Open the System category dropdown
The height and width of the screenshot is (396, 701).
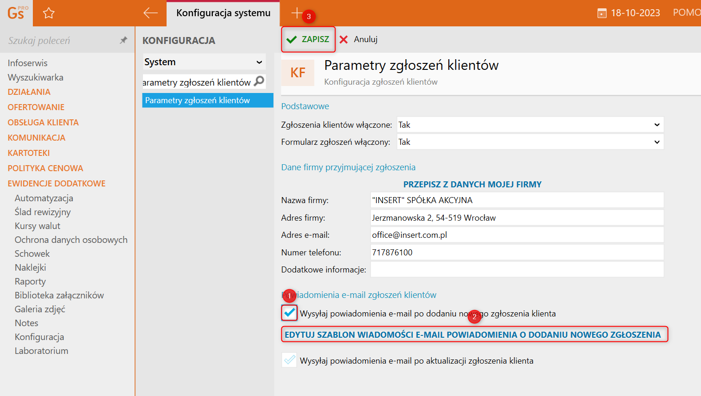204,62
